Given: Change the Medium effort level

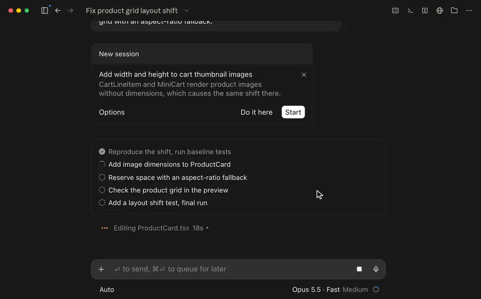Looking at the screenshot, I should (355, 289).
